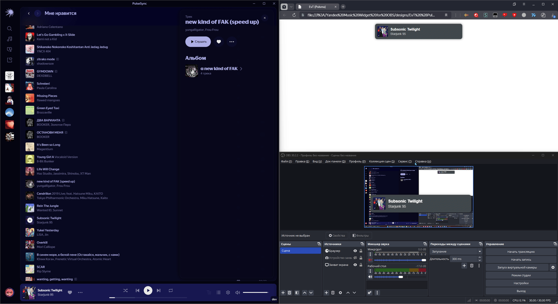Open playback queue list icon
The width and height of the screenshot is (558, 304).
click(x=219, y=292)
